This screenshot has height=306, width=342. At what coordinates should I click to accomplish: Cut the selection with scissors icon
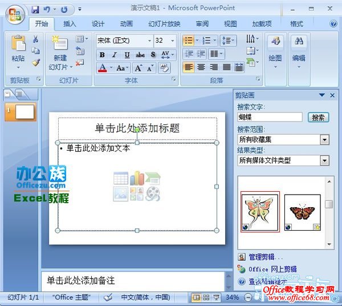click(35, 39)
